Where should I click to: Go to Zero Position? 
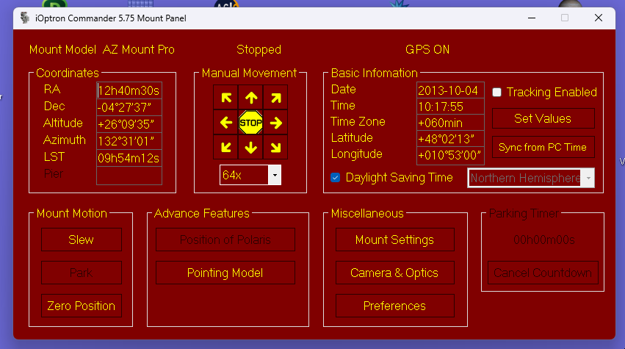pyautogui.click(x=82, y=306)
